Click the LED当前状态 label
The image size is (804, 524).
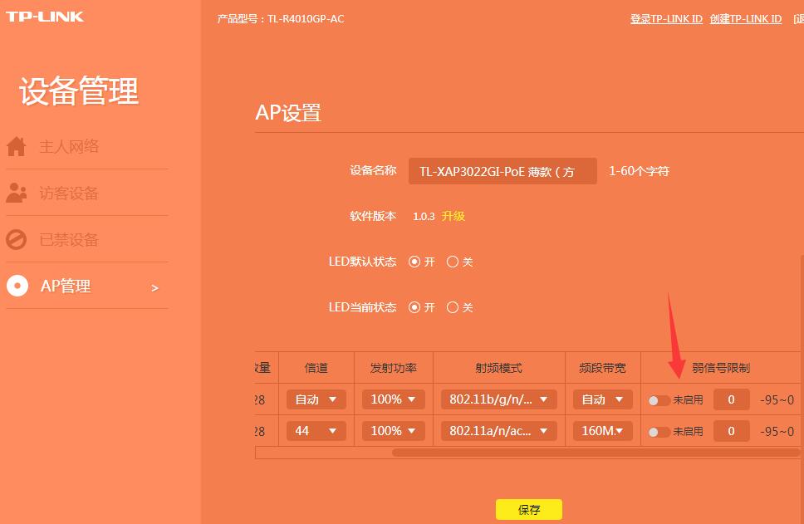362,307
